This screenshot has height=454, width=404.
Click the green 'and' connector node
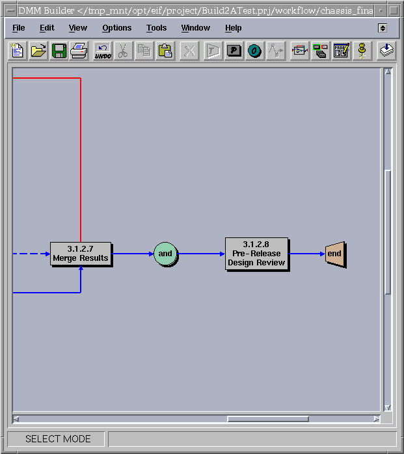165,254
